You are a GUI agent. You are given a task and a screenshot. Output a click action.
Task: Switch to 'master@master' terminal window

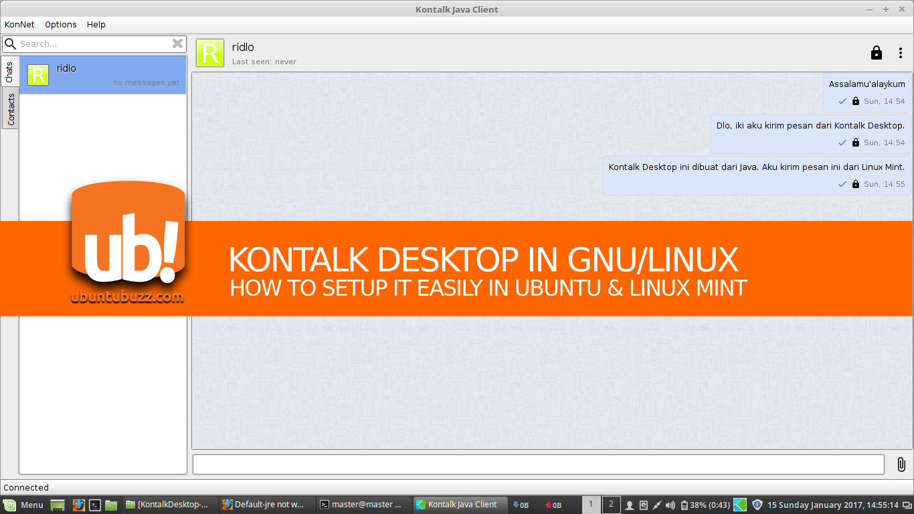362,505
